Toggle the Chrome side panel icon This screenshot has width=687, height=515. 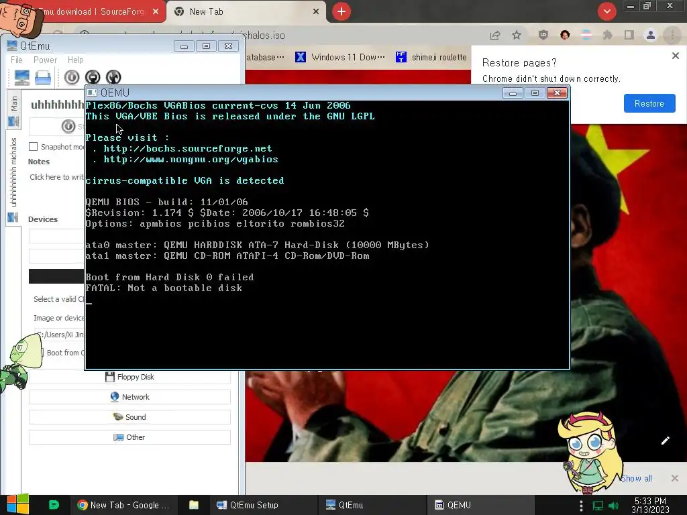click(x=629, y=36)
